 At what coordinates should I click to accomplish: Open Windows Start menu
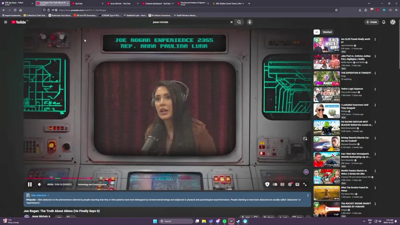click(x=155, y=221)
